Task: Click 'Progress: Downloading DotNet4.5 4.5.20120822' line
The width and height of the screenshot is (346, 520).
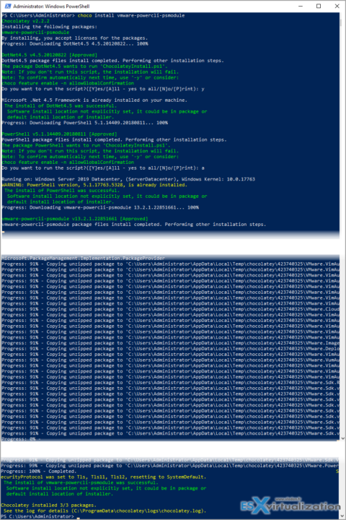Action: click(x=75, y=44)
